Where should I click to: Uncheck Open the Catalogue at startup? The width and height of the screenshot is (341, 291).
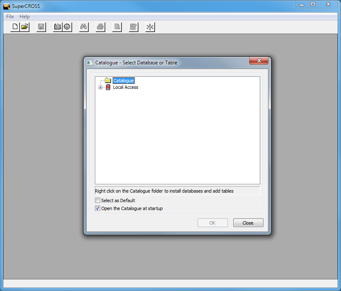[98, 208]
